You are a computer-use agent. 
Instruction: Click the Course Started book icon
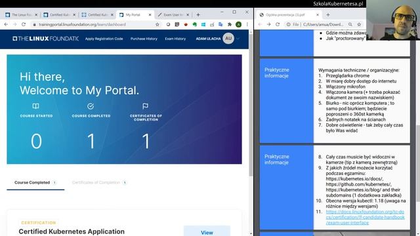[35, 106]
